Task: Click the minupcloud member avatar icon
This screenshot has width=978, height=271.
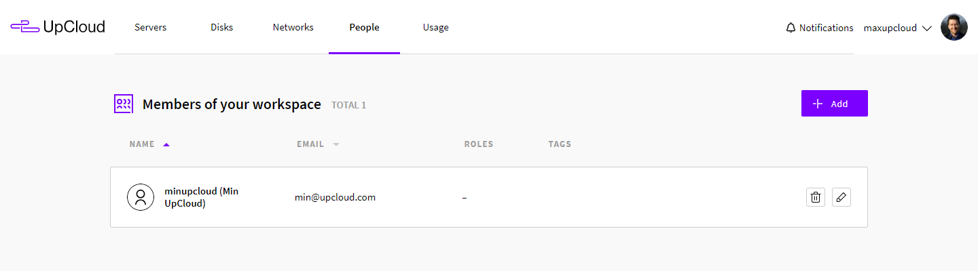Action: (x=141, y=197)
